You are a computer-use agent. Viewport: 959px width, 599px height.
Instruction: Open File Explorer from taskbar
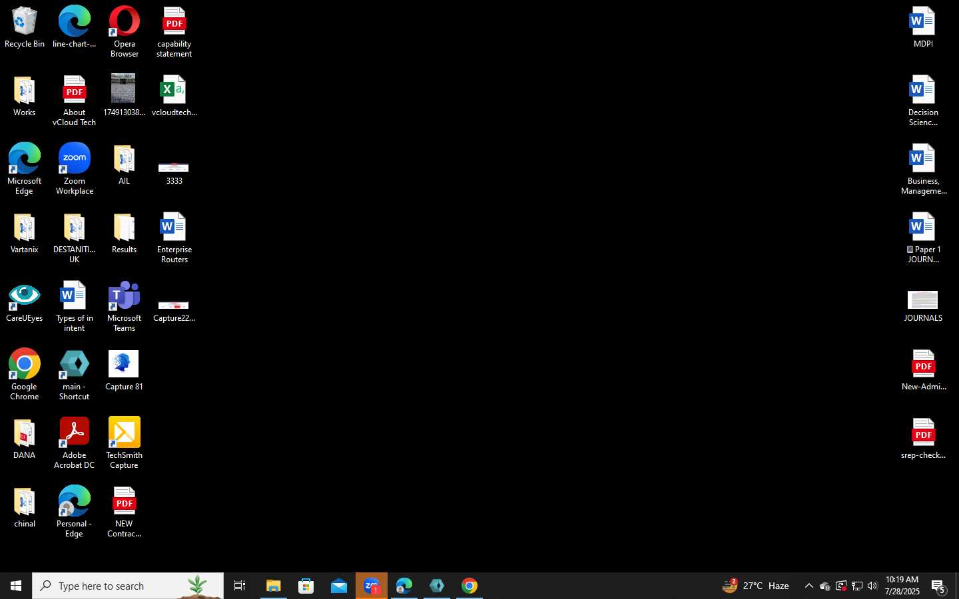click(x=273, y=586)
